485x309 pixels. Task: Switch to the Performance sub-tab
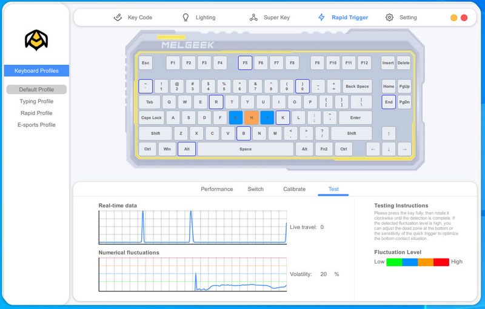tap(217, 189)
